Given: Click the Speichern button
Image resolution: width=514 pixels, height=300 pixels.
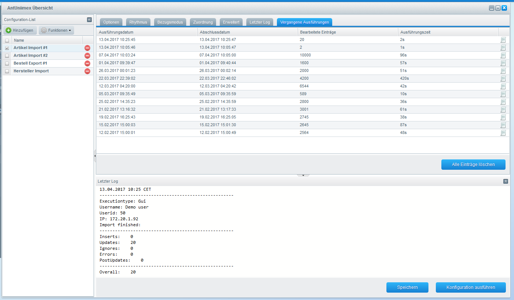Looking at the screenshot, I should (x=407, y=287).
